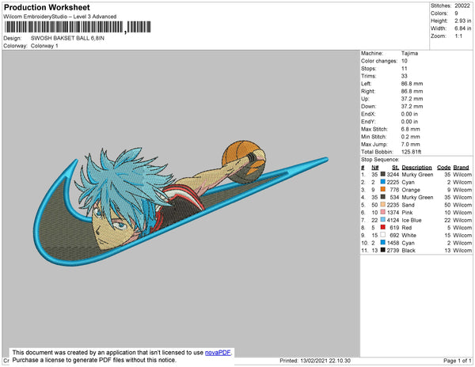Screen dimensions: 475x367
Task: Click the Black color swatch
Action: coord(383,250)
